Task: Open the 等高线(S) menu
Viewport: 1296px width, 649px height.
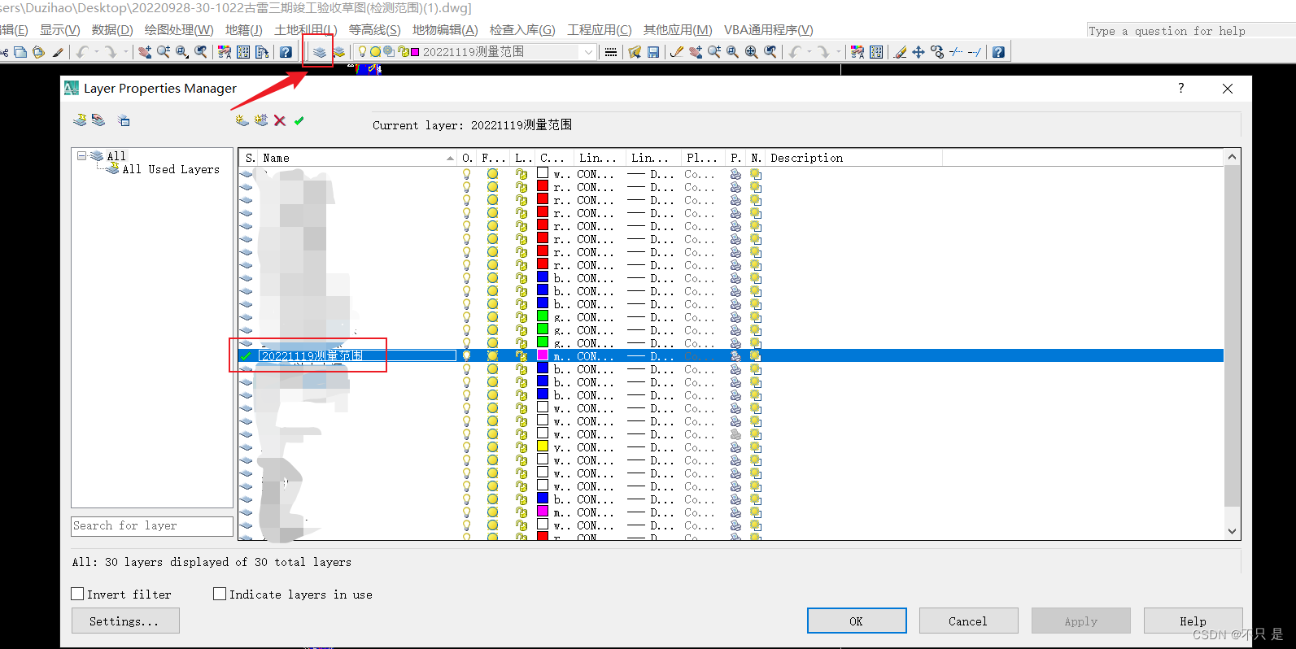Action: click(x=374, y=30)
